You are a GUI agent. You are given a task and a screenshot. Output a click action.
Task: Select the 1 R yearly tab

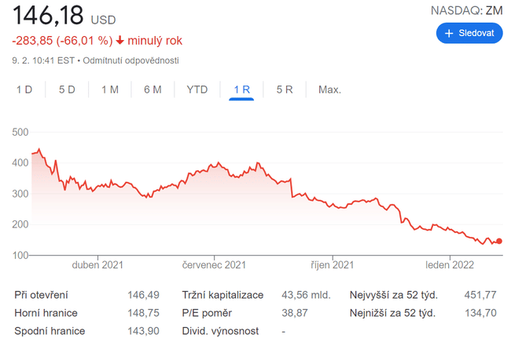tap(241, 89)
